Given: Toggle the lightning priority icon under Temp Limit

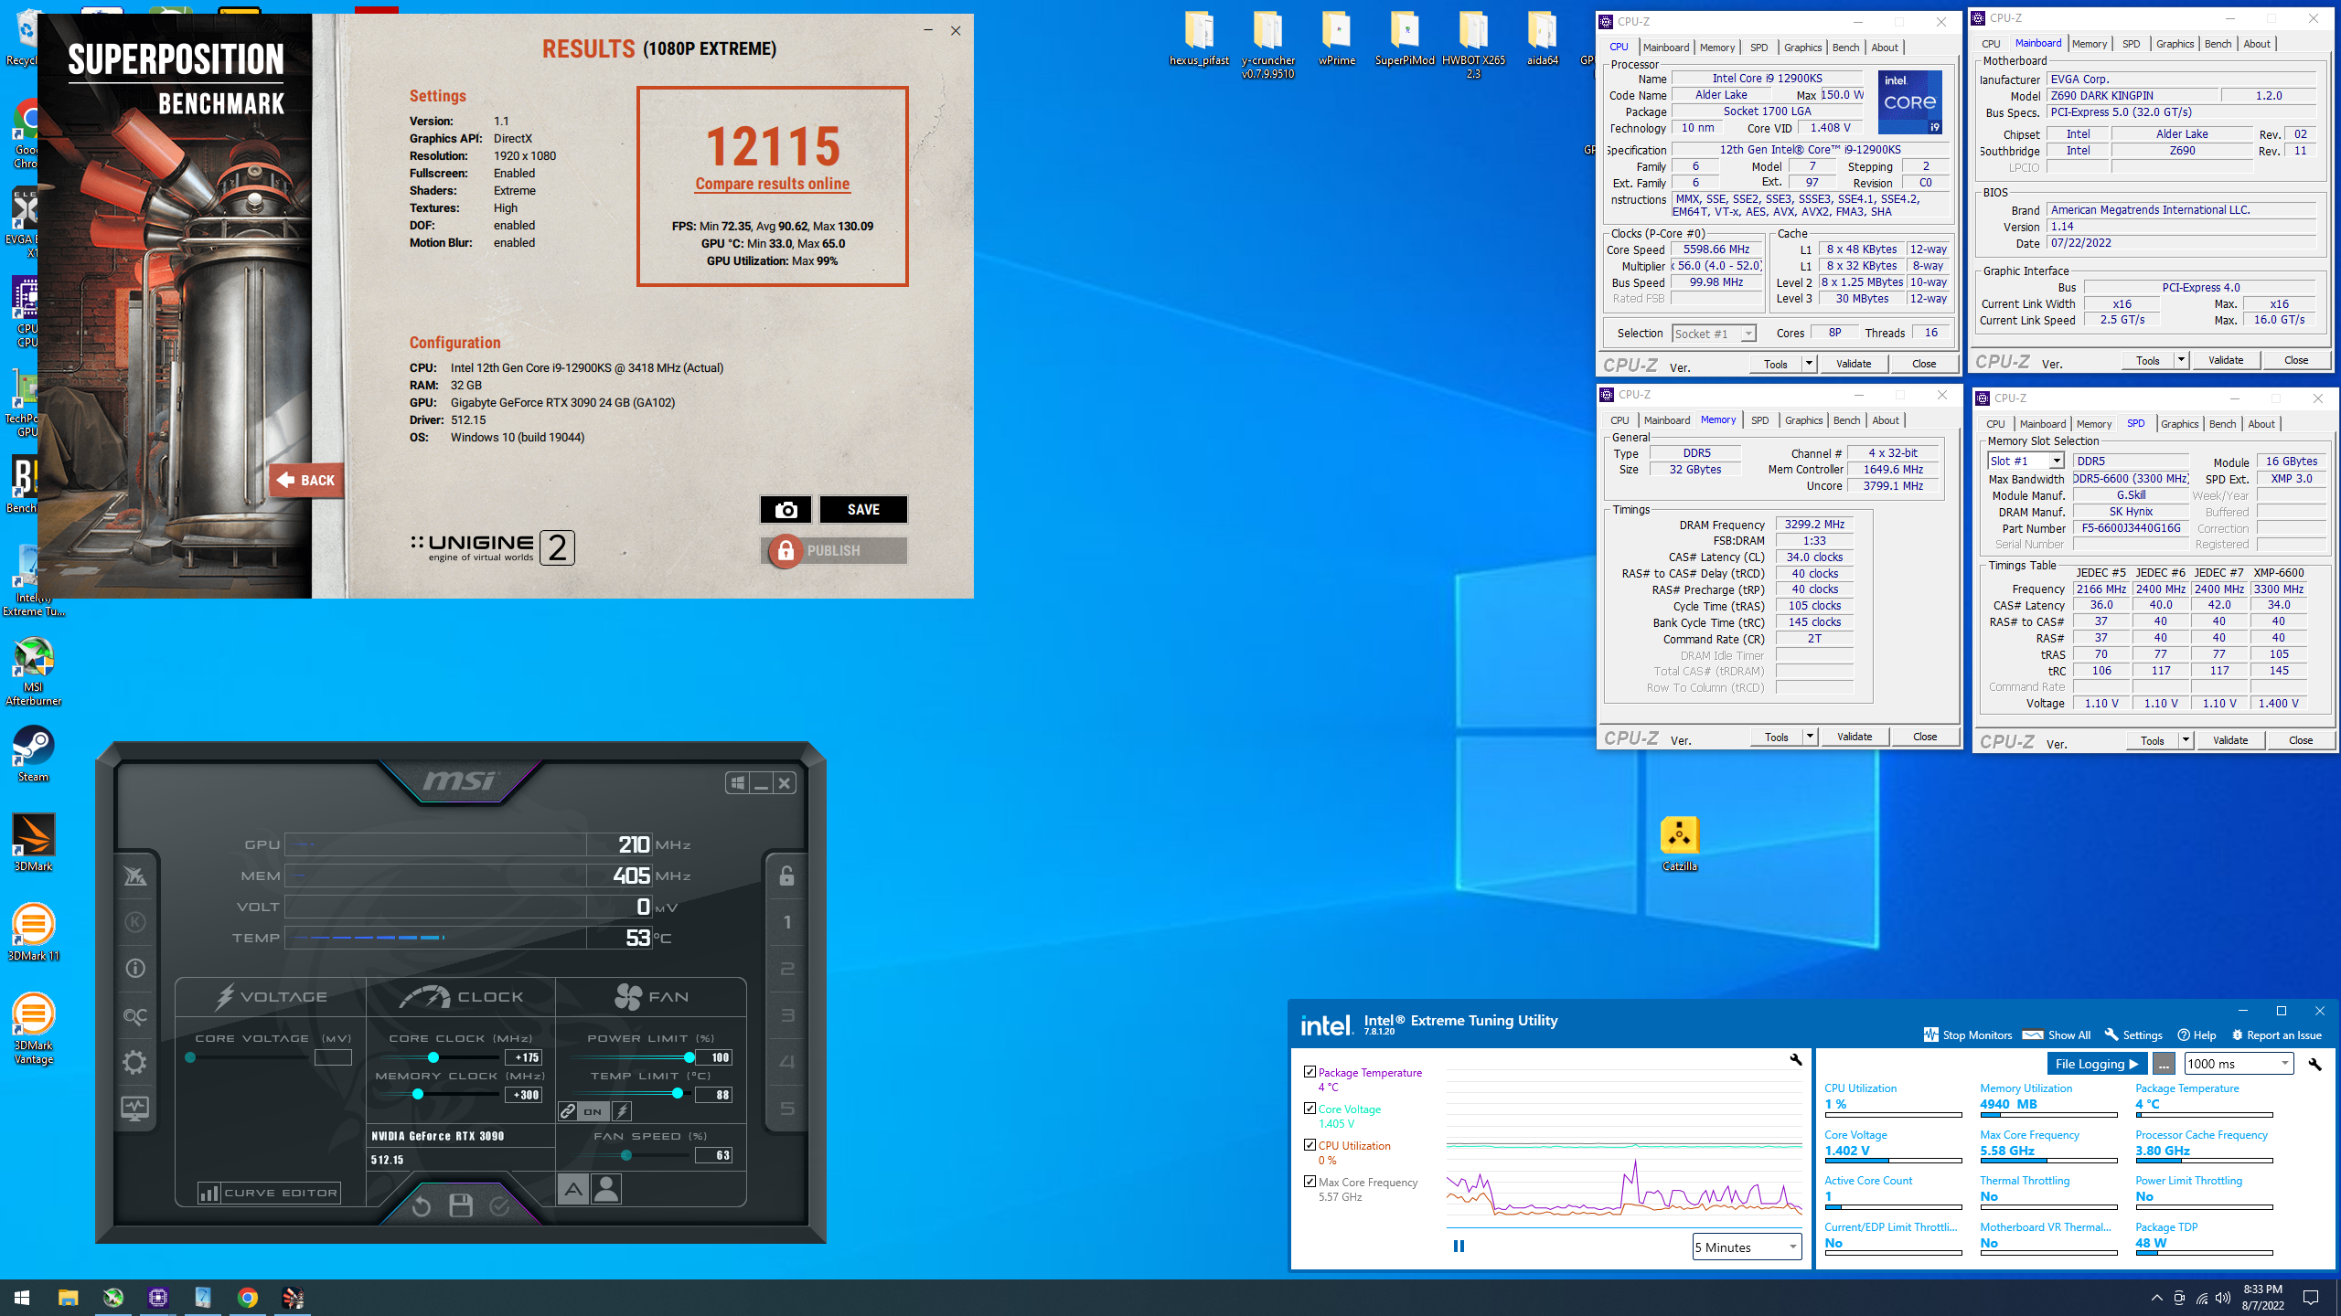Looking at the screenshot, I should click(622, 1111).
